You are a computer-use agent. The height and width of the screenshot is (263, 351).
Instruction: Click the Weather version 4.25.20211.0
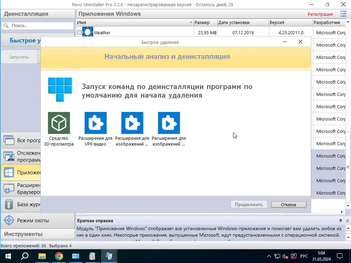click(x=291, y=33)
